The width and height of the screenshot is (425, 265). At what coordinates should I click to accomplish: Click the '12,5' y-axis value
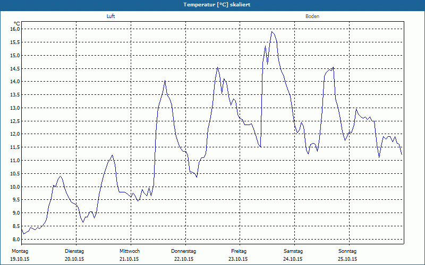point(15,121)
